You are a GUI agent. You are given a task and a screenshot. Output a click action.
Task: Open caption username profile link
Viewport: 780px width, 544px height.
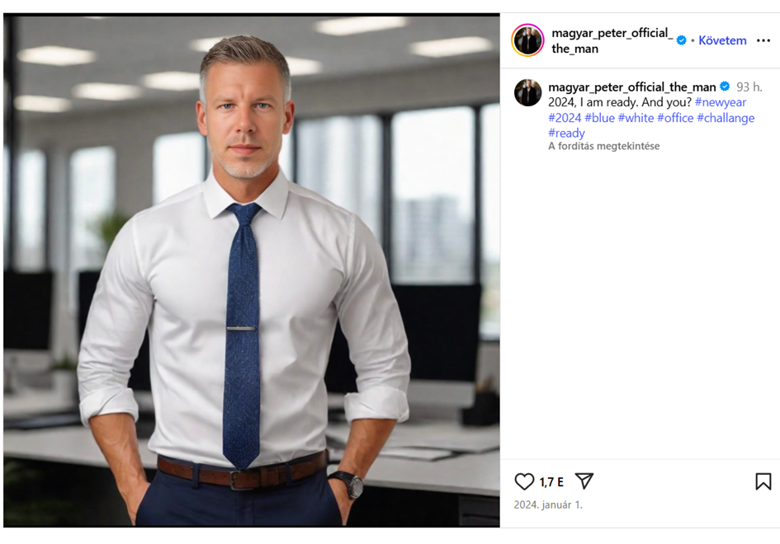[x=631, y=87]
